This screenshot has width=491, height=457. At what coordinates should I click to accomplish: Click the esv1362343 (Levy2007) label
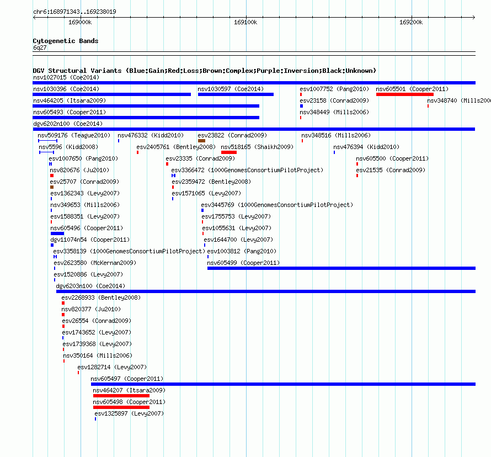(x=85, y=193)
